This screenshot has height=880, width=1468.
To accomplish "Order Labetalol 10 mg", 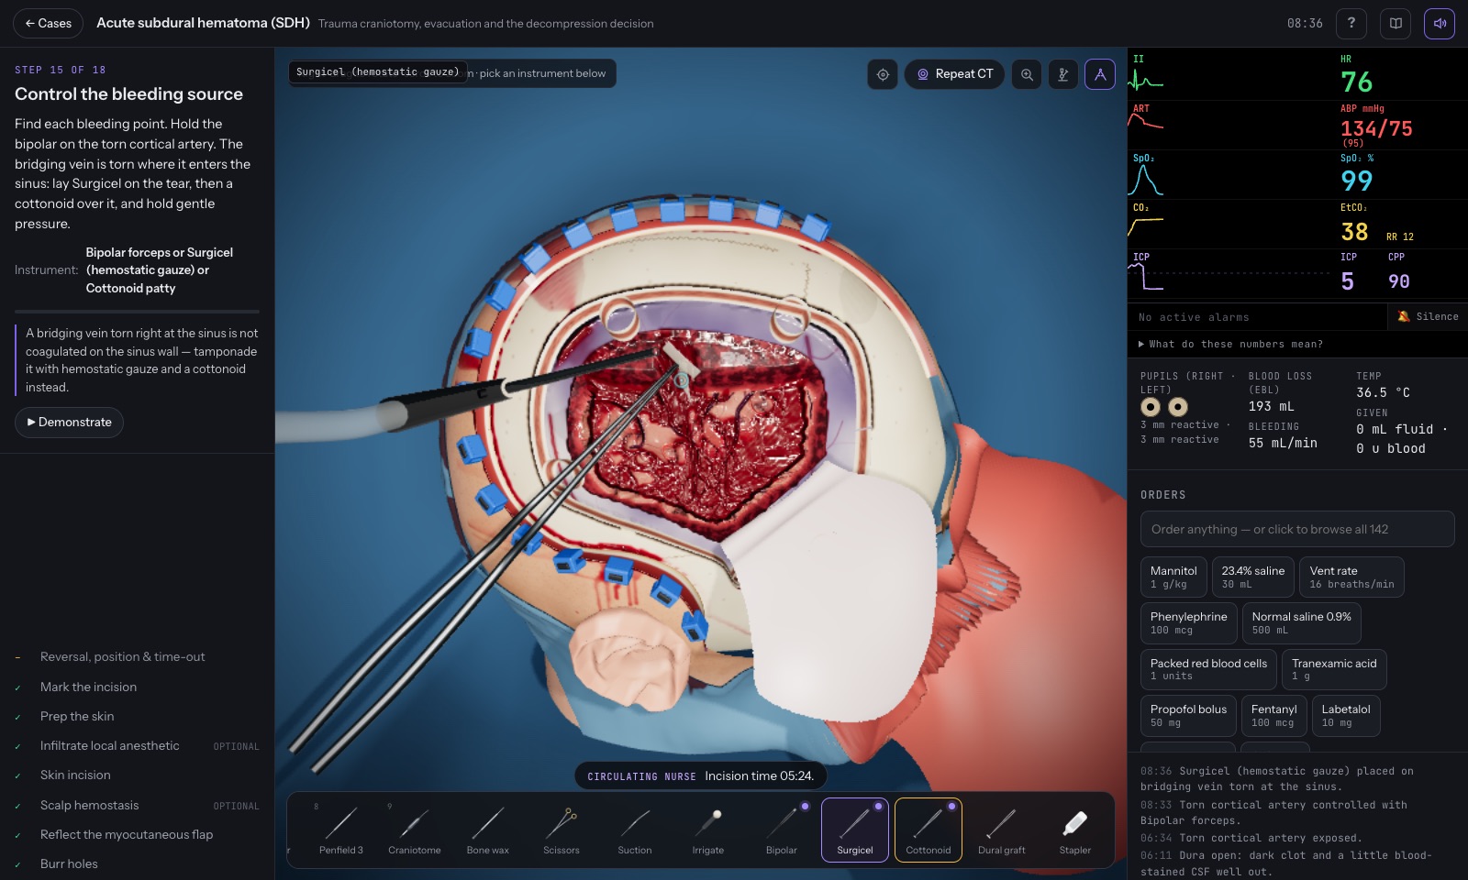I will point(1346,716).
